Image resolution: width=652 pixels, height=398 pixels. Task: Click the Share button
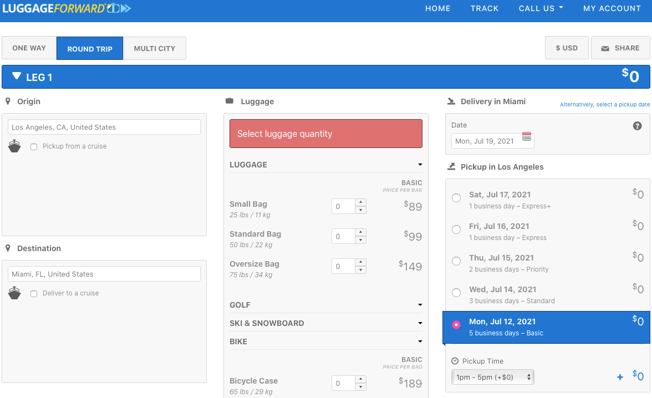tap(620, 48)
